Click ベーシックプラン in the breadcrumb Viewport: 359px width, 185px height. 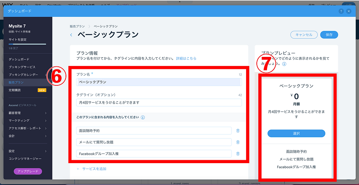(106, 27)
